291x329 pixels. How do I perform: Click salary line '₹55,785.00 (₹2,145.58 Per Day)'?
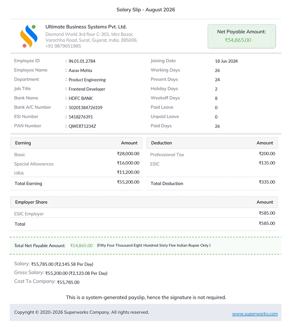pyautogui.click(x=62, y=264)
